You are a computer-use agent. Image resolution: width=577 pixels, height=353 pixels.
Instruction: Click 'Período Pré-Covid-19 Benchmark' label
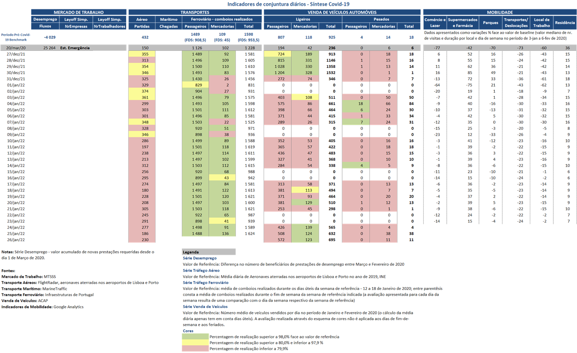[15, 37]
